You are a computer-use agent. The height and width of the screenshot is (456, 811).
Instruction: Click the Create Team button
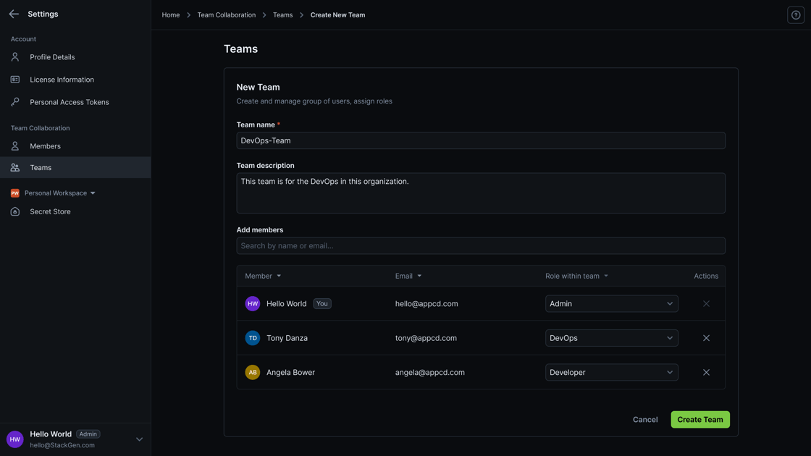(x=699, y=419)
